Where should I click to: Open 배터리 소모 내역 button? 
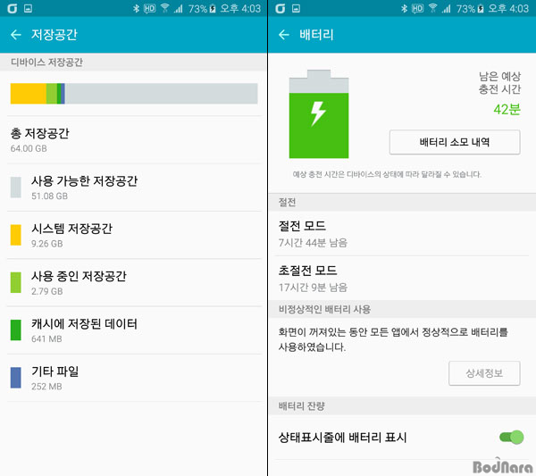click(455, 142)
